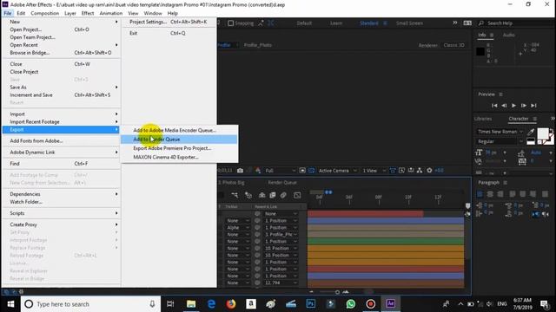Select the Character panel eyedropper
The image size is (556, 312).
[531, 132]
